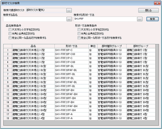This screenshot has height=129, width=162.
Task: Click the 部材種別グループ column header
Action: [112, 46]
